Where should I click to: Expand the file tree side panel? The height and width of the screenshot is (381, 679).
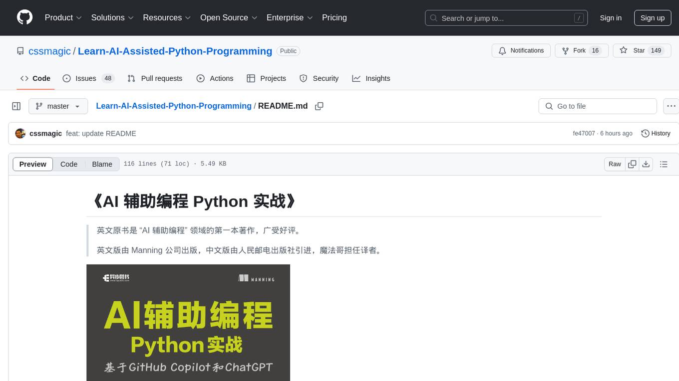[16, 106]
